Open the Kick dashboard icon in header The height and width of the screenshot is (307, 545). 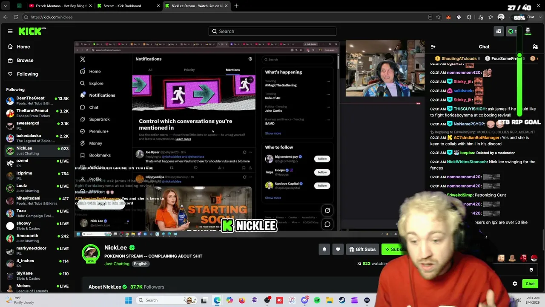[499, 31]
